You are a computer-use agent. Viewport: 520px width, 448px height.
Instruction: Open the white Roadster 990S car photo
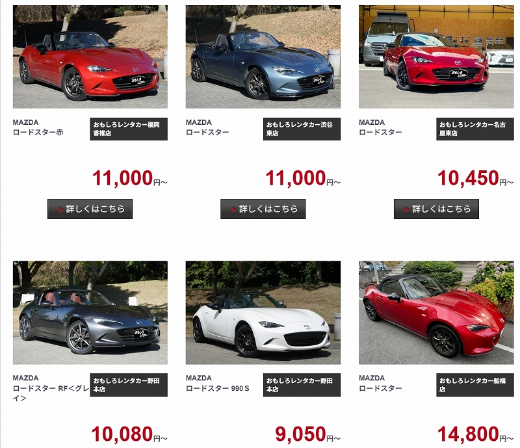click(x=263, y=313)
